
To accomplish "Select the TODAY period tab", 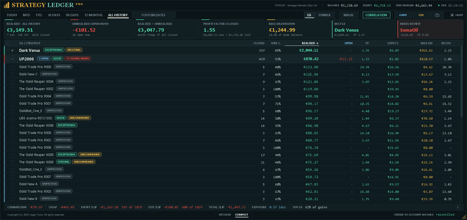I will pos(12,15).
